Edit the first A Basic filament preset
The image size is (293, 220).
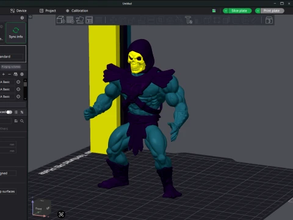coord(18,82)
